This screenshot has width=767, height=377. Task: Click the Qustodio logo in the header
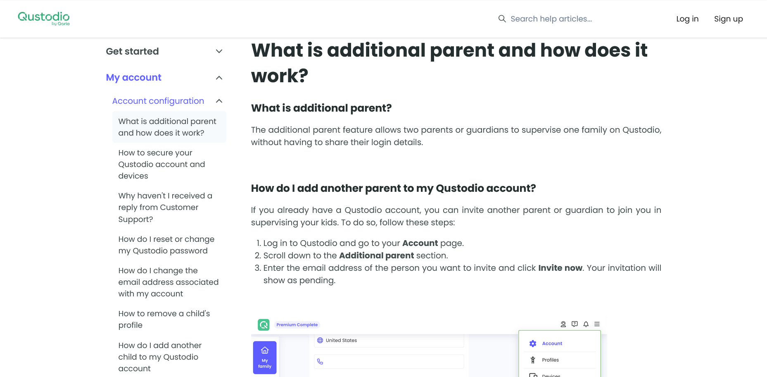coord(44,18)
